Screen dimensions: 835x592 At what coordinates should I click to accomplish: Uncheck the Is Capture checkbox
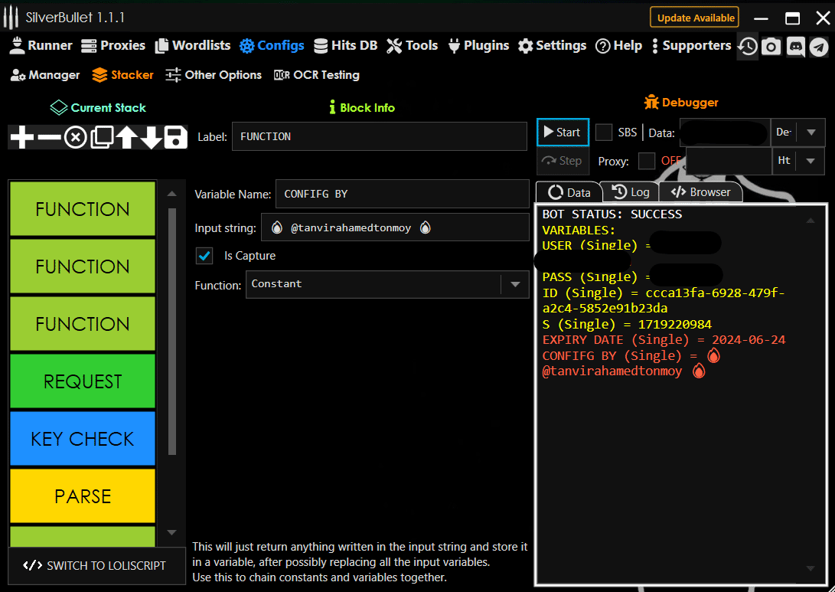click(x=204, y=256)
